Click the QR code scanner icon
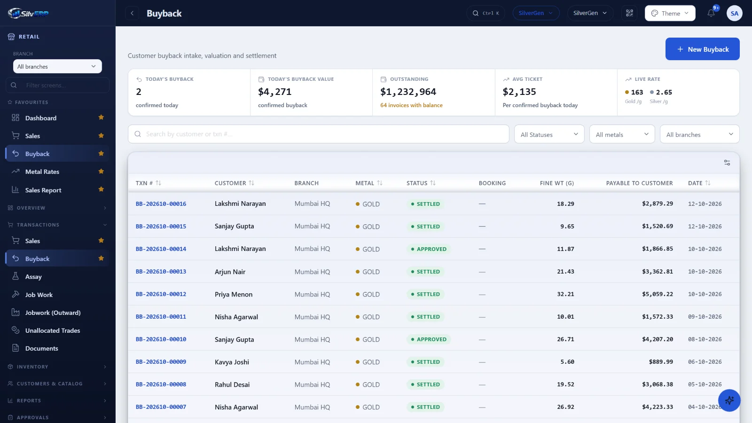 click(x=630, y=13)
